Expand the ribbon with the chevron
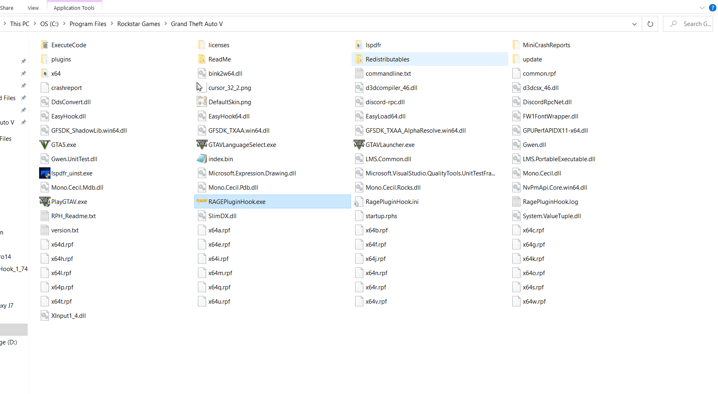The image size is (718, 394). coord(702,8)
